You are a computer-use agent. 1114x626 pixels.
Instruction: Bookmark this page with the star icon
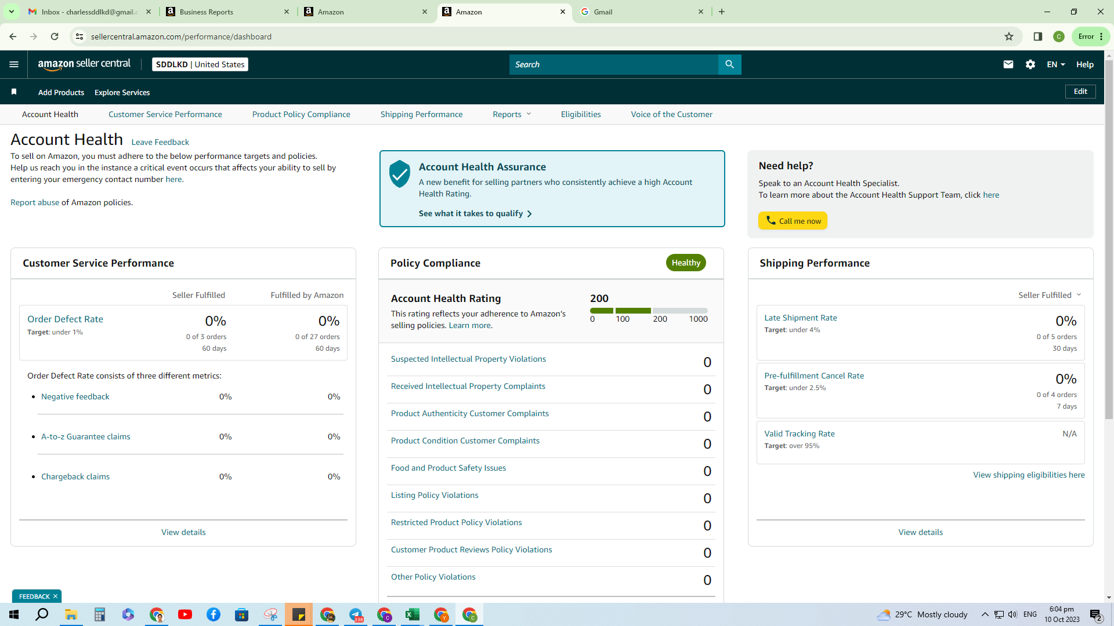tap(1009, 37)
